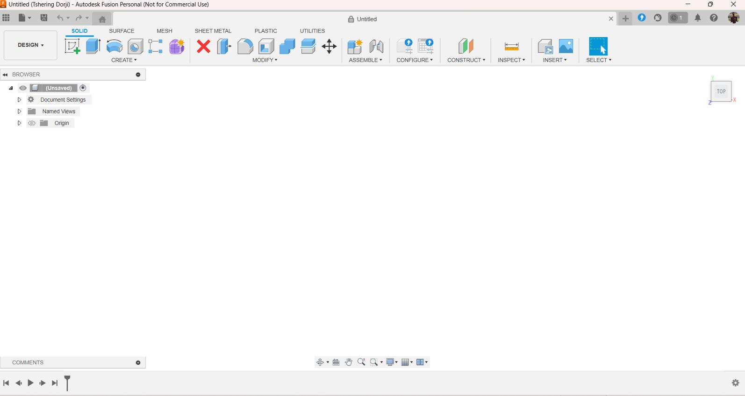Switch to the MESH tab

point(165,31)
